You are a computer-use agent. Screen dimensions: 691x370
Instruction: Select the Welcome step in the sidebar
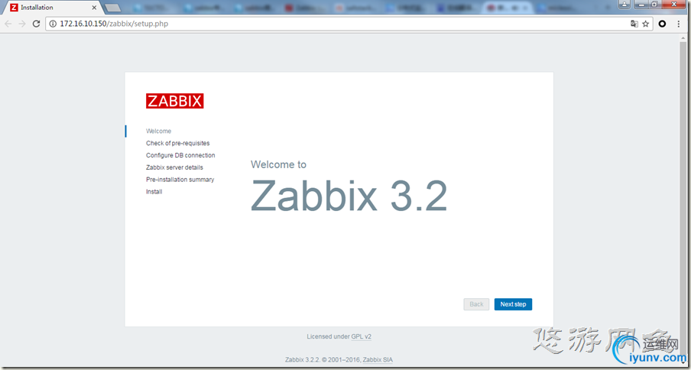159,131
